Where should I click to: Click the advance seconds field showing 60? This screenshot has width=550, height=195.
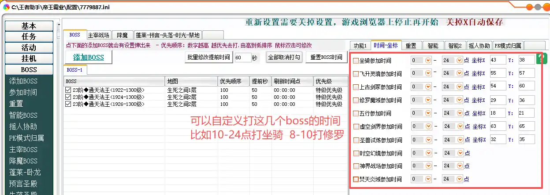click(x=242, y=57)
